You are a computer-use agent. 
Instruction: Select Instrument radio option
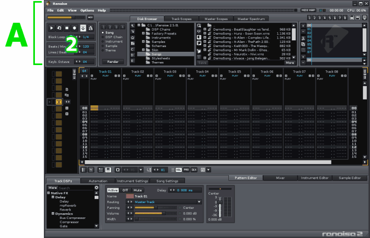coord(112,42)
